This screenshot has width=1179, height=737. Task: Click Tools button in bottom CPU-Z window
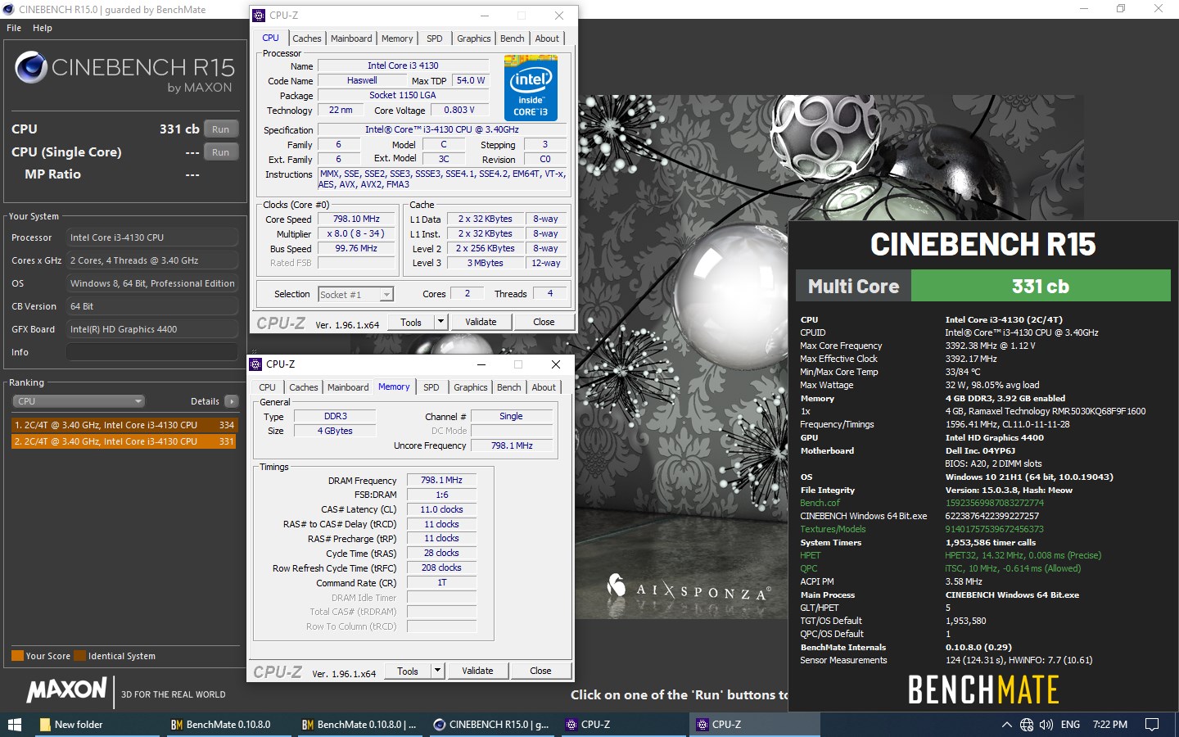408,671
